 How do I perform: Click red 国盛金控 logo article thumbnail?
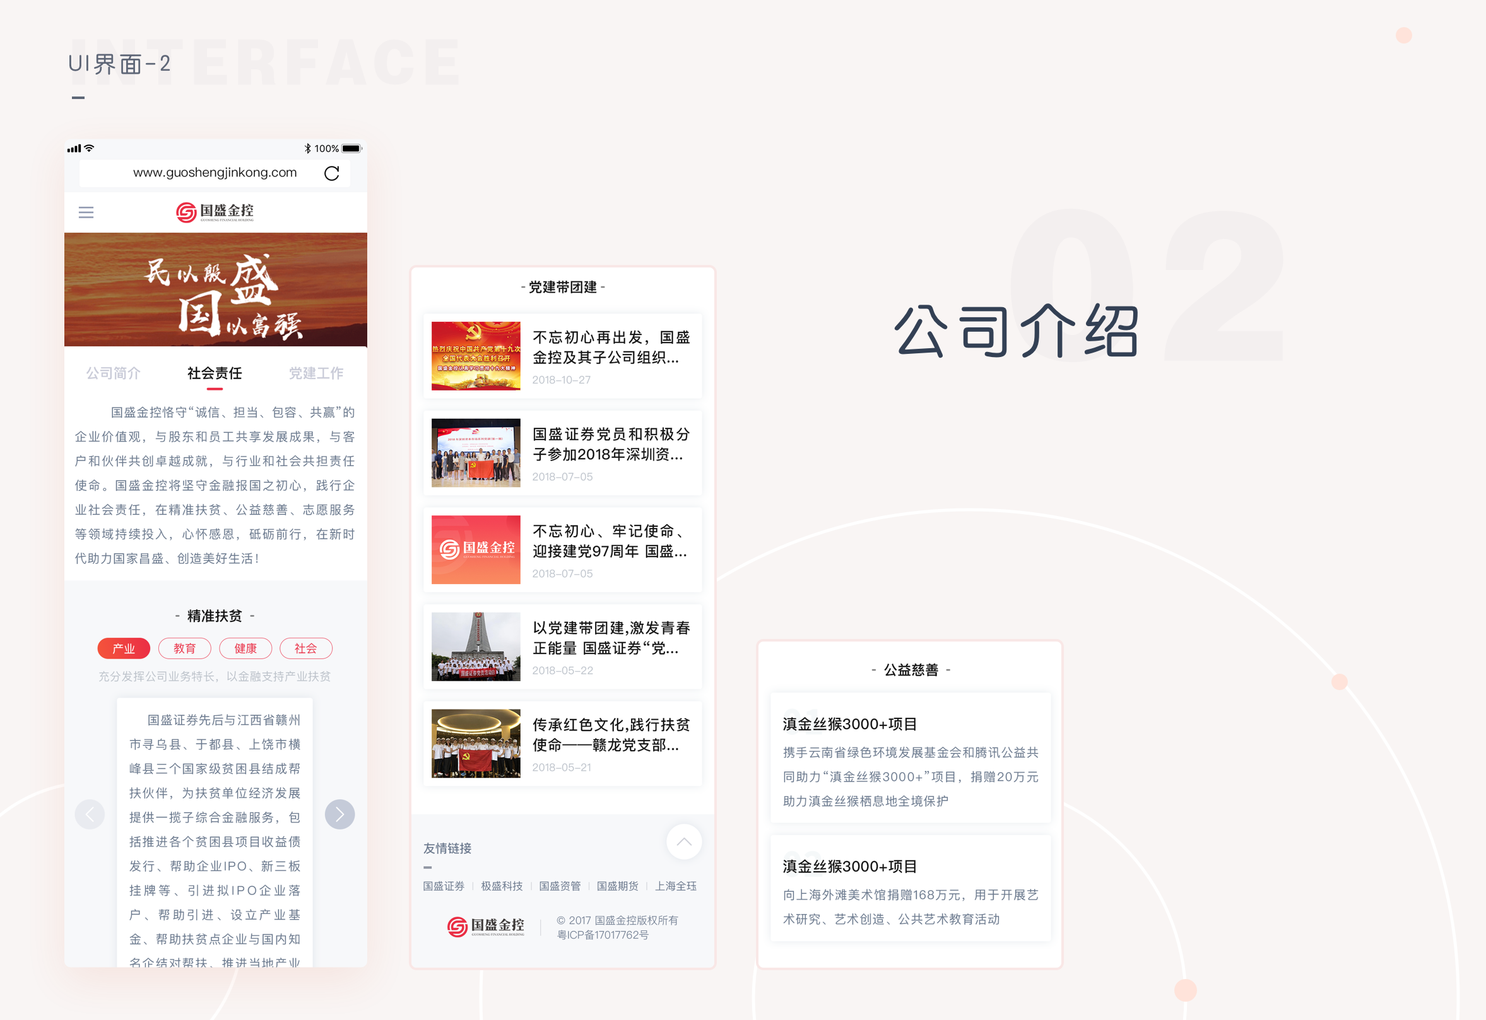point(476,549)
